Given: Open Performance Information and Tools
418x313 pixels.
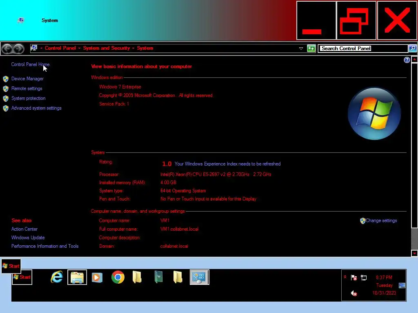Looking at the screenshot, I should pyautogui.click(x=45, y=246).
